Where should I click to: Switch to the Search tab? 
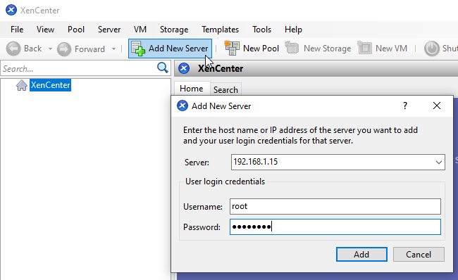click(x=225, y=90)
